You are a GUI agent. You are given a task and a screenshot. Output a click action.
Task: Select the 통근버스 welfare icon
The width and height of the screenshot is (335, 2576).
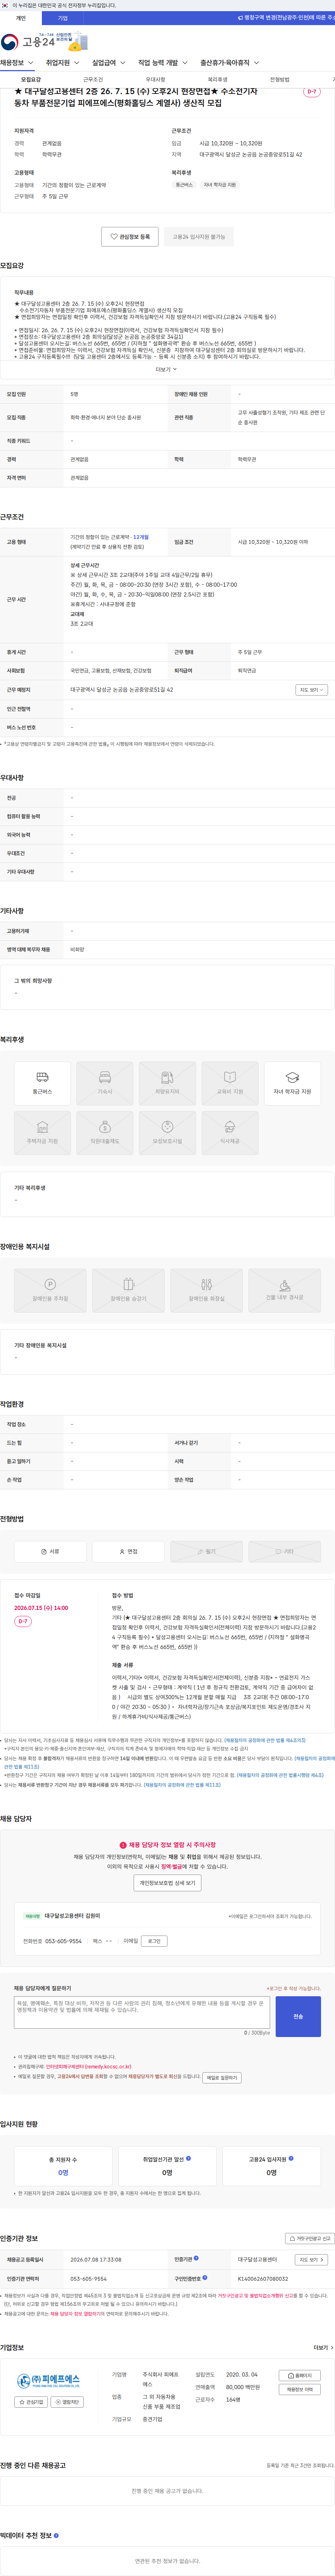coord(42,1083)
